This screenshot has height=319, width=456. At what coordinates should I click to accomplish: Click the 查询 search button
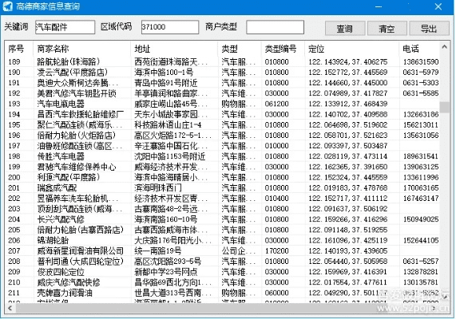coord(345,29)
